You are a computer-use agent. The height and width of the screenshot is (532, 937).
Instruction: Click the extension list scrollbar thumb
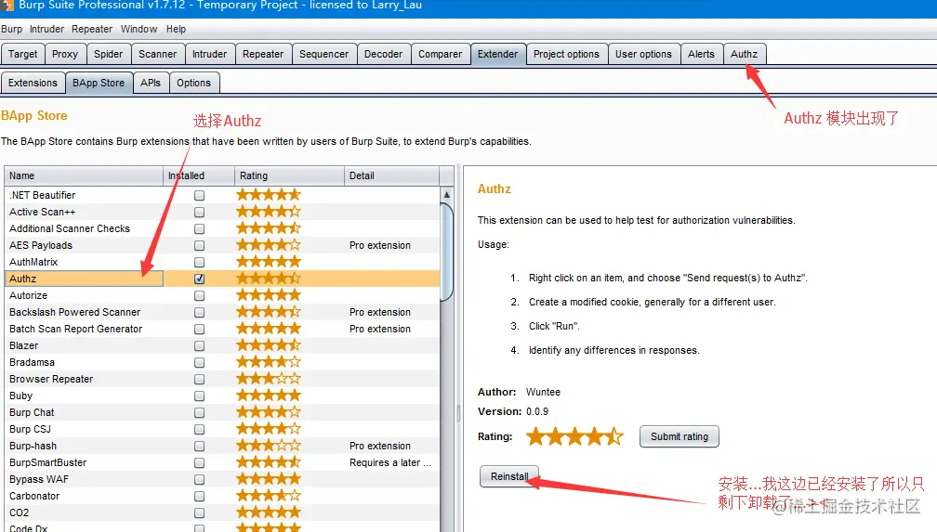446,252
